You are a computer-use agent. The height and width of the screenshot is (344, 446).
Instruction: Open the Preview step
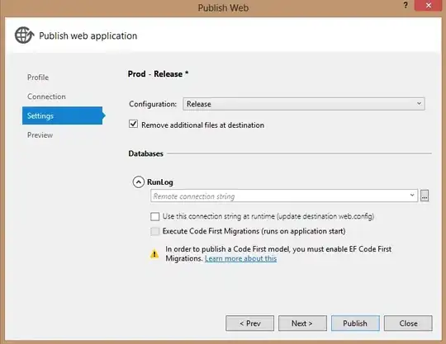[x=40, y=135]
